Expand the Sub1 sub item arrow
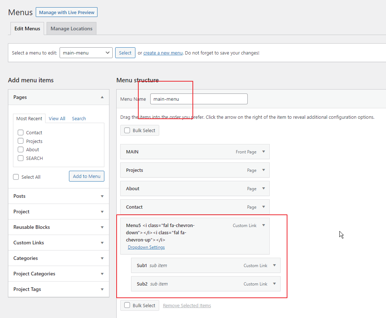386x318 pixels. pyautogui.click(x=274, y=265)
